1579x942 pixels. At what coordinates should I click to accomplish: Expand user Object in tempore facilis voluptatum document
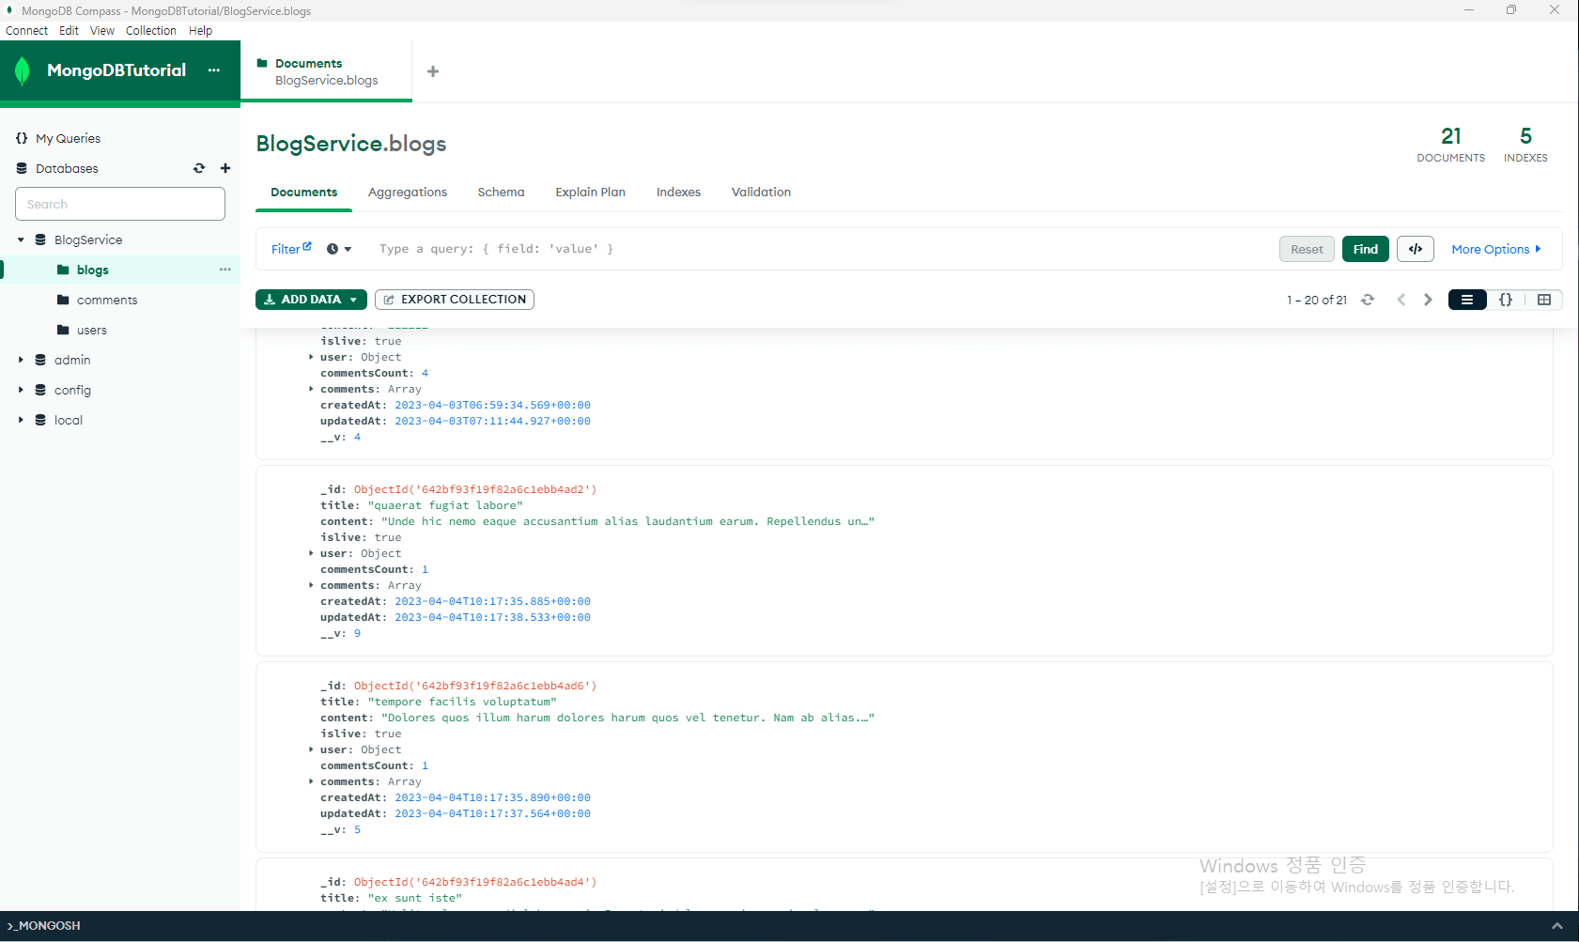311,749
